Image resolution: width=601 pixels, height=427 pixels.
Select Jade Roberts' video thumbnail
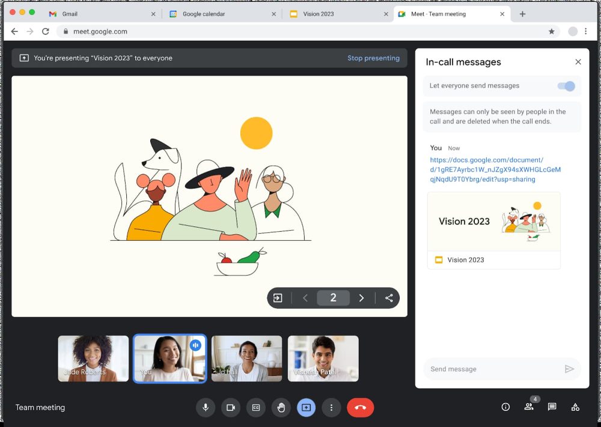(93, 359)
